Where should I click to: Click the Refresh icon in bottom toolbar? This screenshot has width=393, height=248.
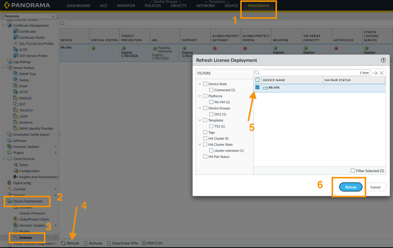click(x=63, y=243)
